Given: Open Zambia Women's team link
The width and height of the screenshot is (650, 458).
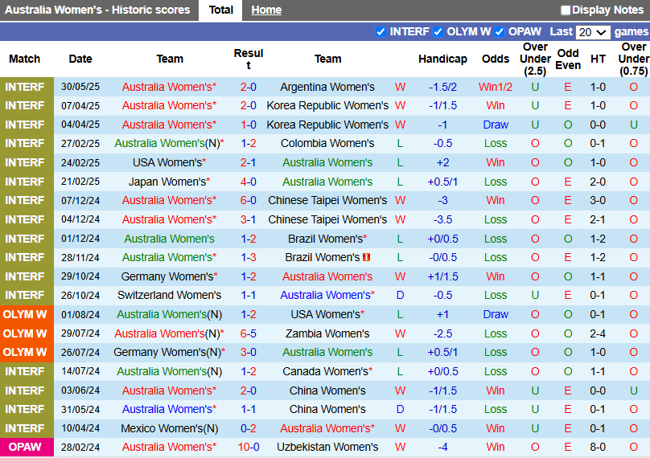Looking at the screenshot, I should [x=327, y=333].
